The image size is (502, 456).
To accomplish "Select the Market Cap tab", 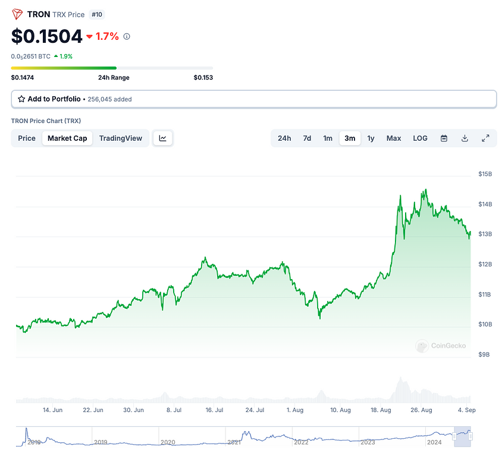I will coord(67,138).
